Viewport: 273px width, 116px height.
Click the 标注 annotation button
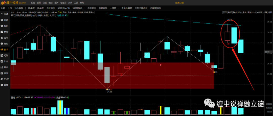point(240,12)
